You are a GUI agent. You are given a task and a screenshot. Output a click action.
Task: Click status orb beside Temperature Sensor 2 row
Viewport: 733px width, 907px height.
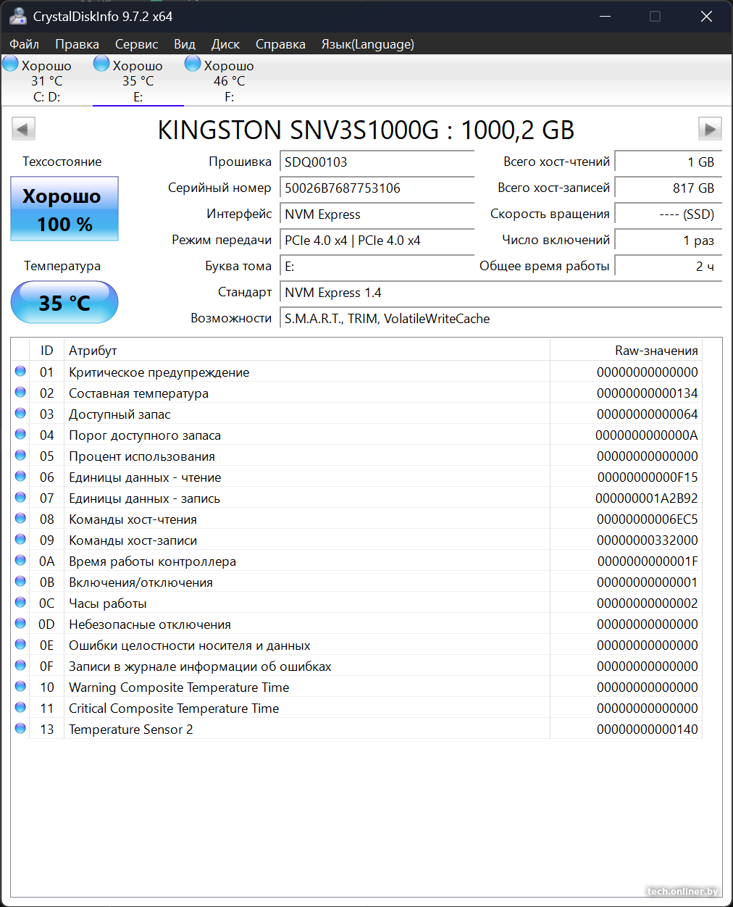tap(20, 729)
